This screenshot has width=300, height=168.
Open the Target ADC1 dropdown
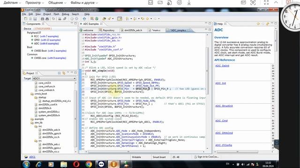(54, 78)
